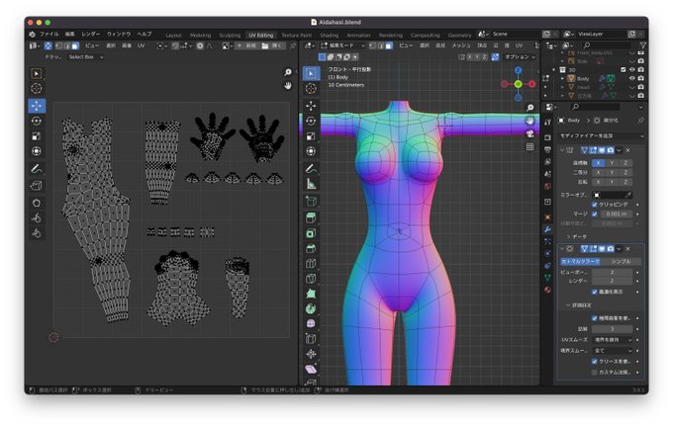Screen dimensions: 673x427
Task: Select the Knife tool
Action: tap(311, 279)
